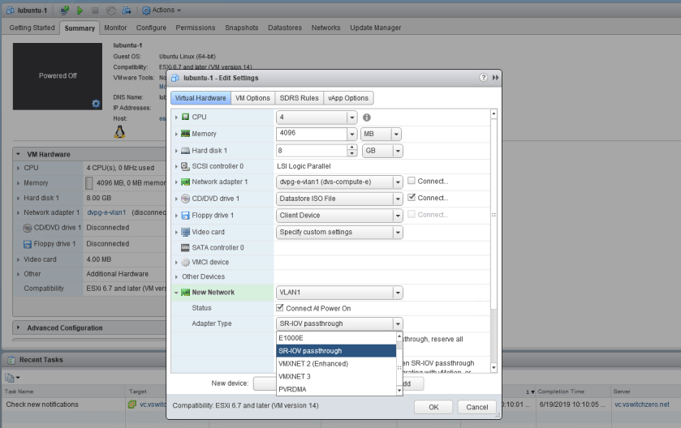Click the double-arrow icon in dialog title bar

click(495, 77)
